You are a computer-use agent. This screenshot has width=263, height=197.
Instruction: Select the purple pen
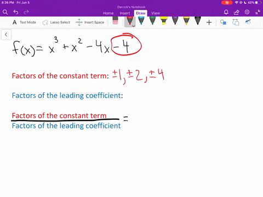(x=175, y=21)
